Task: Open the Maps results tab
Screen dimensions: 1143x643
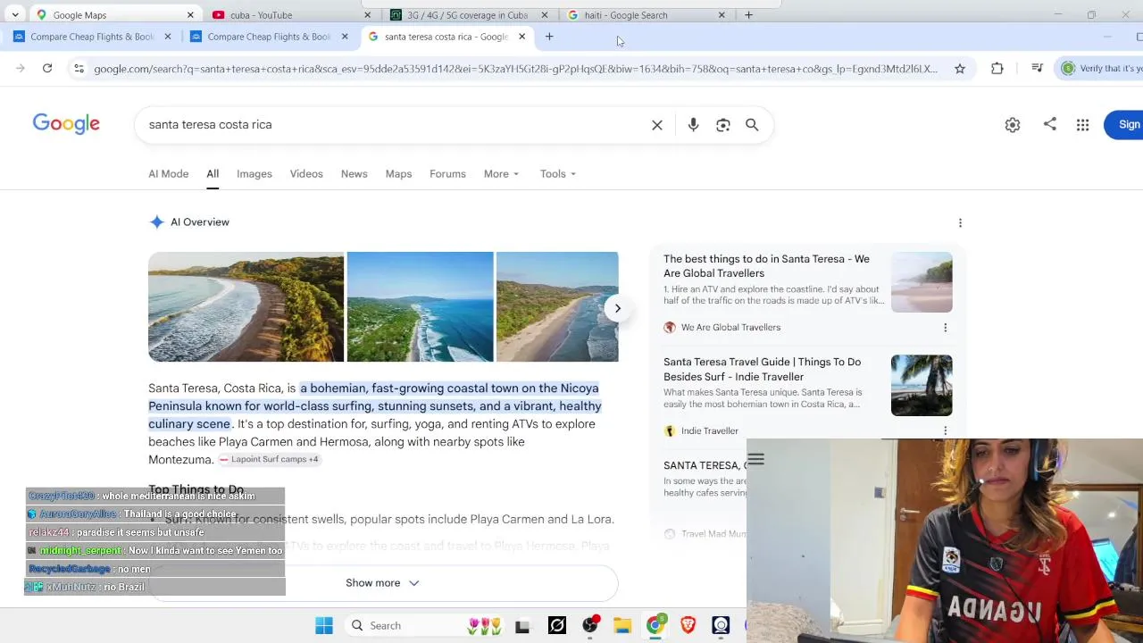Action: click(x=398, y=174)
